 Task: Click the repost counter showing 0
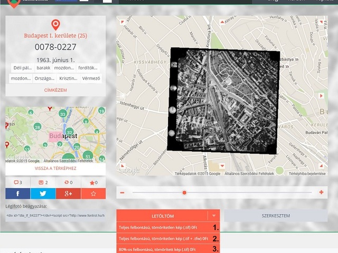point(68,182)
